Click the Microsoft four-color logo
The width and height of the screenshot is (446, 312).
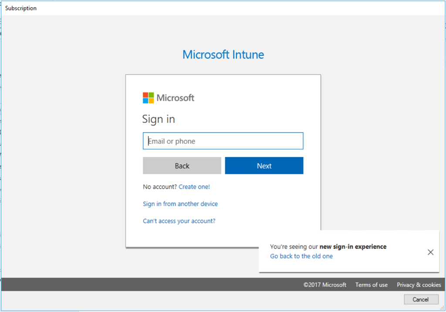[149, 98]
